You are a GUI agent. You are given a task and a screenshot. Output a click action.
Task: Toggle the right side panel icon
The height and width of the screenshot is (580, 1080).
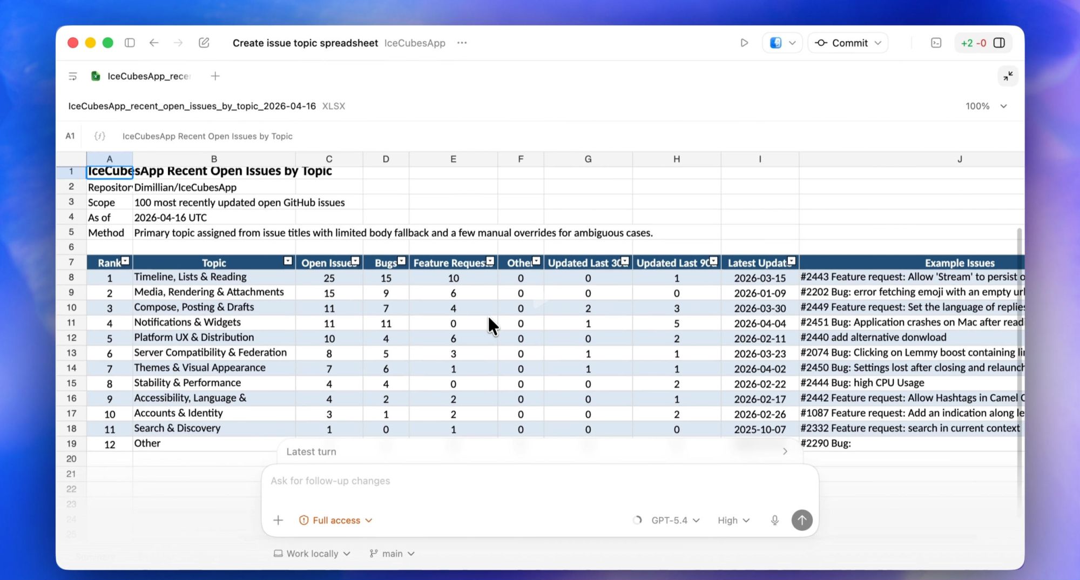coord(999,43)
